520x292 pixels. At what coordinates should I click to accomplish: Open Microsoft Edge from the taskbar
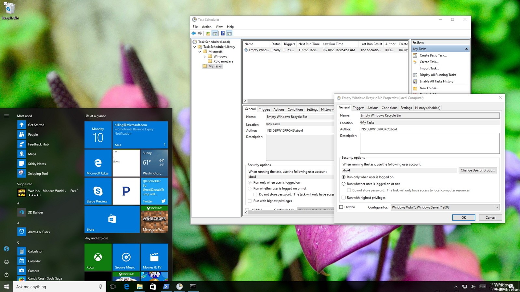point(126,286)
